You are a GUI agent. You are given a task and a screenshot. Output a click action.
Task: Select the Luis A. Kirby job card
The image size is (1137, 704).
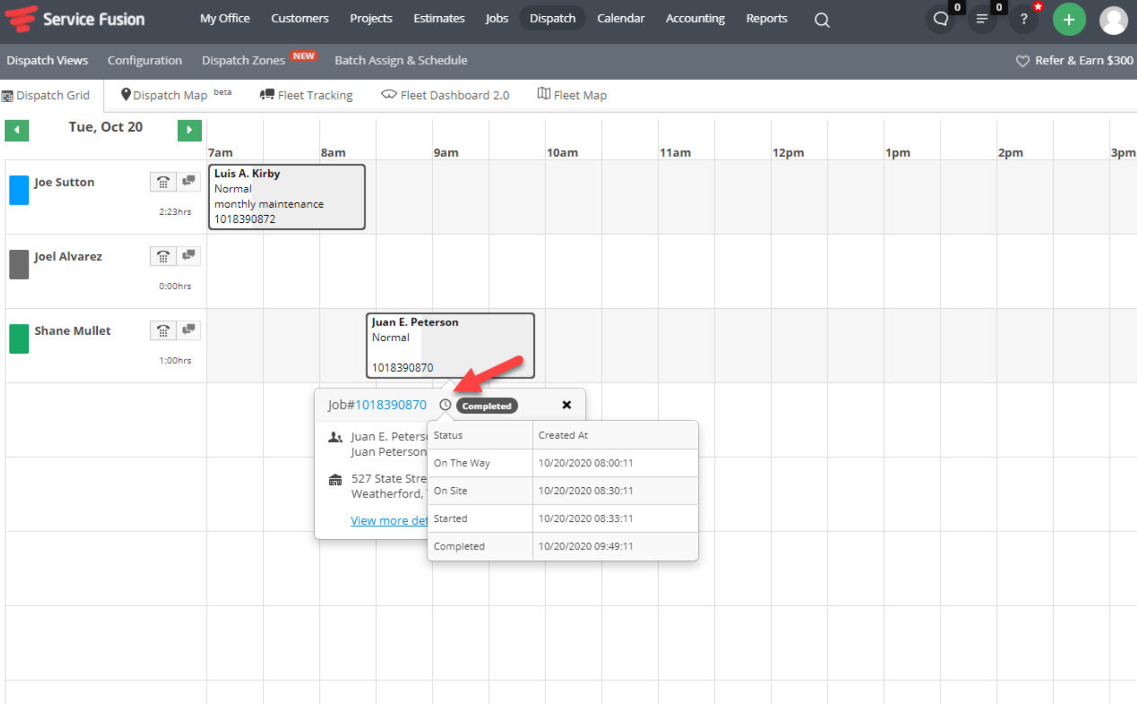pos(287,196)
